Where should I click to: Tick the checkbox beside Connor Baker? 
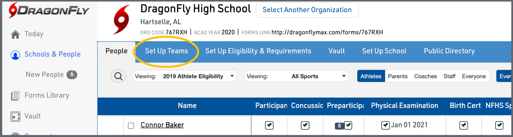coord(131,126)
